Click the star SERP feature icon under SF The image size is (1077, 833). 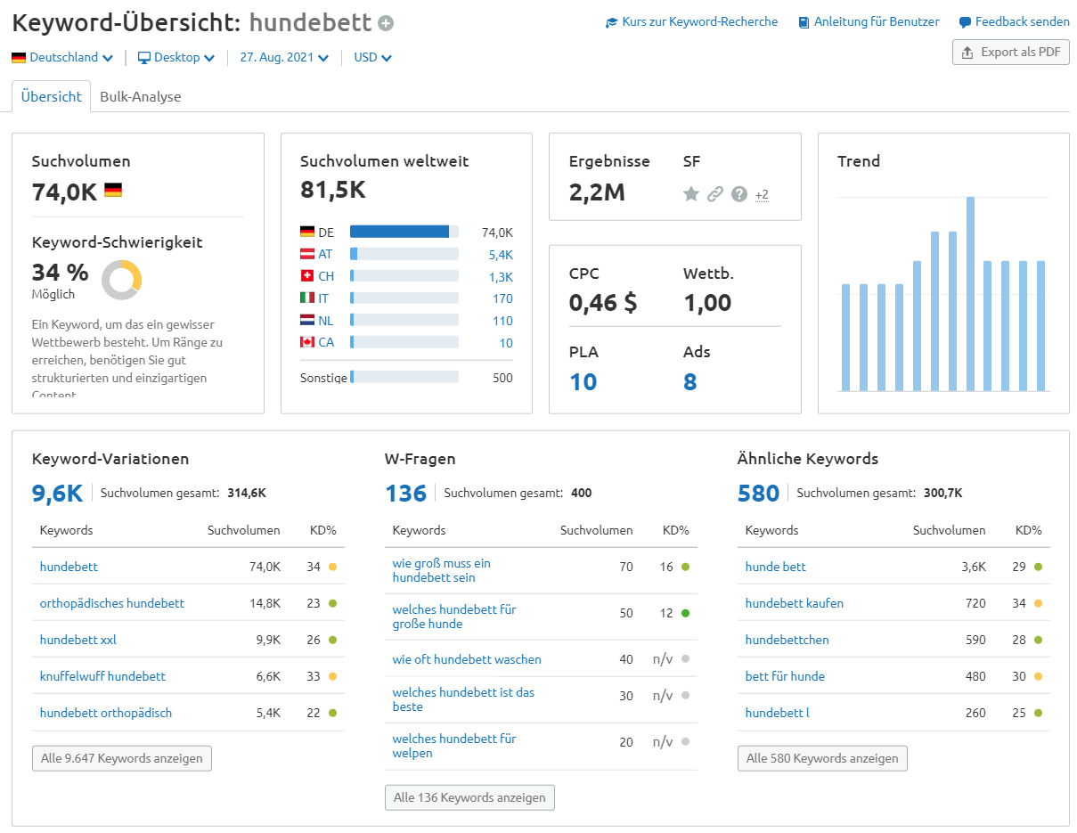click(691, 193)
